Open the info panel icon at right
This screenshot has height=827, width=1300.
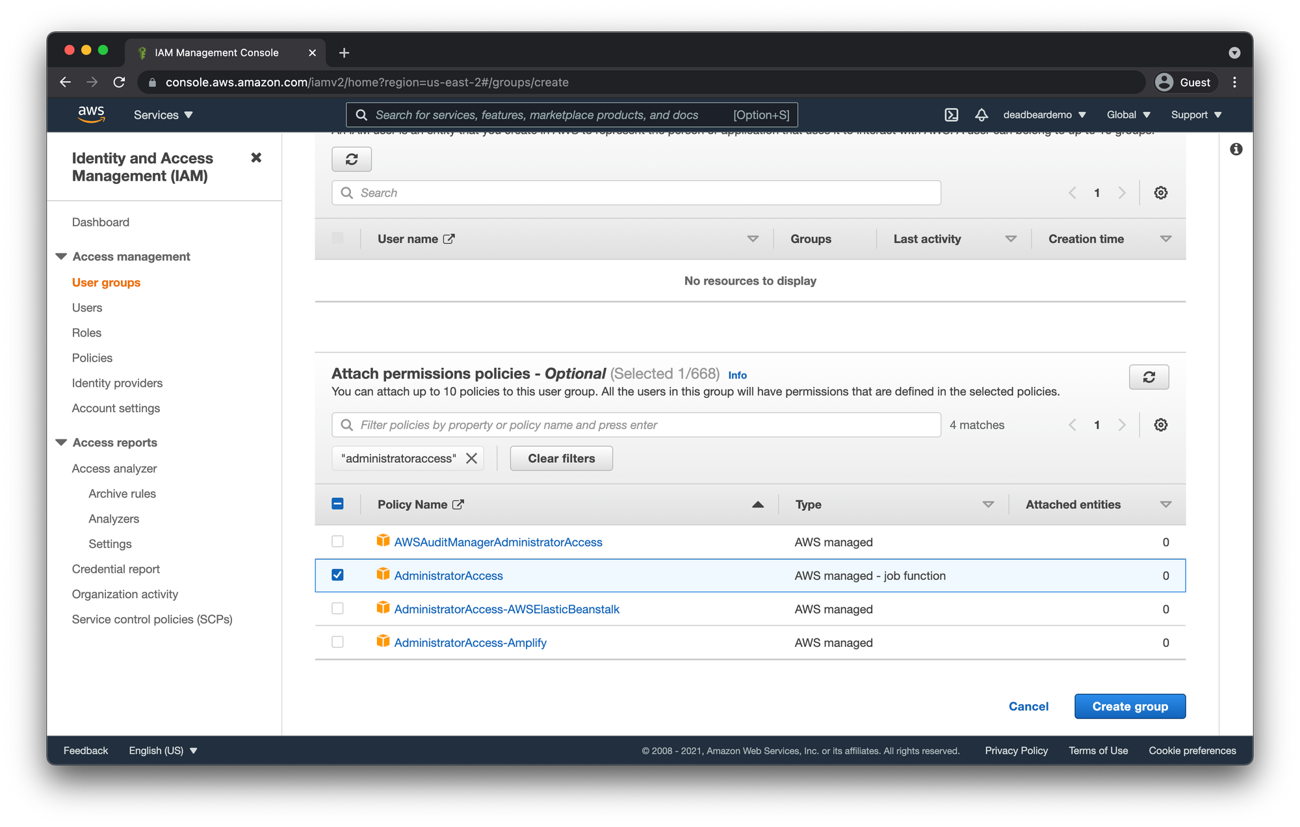[x=1236, y=150]
